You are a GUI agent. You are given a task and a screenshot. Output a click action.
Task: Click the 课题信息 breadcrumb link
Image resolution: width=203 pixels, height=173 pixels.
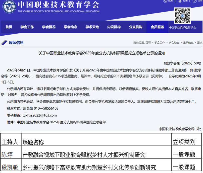point(188,43)
